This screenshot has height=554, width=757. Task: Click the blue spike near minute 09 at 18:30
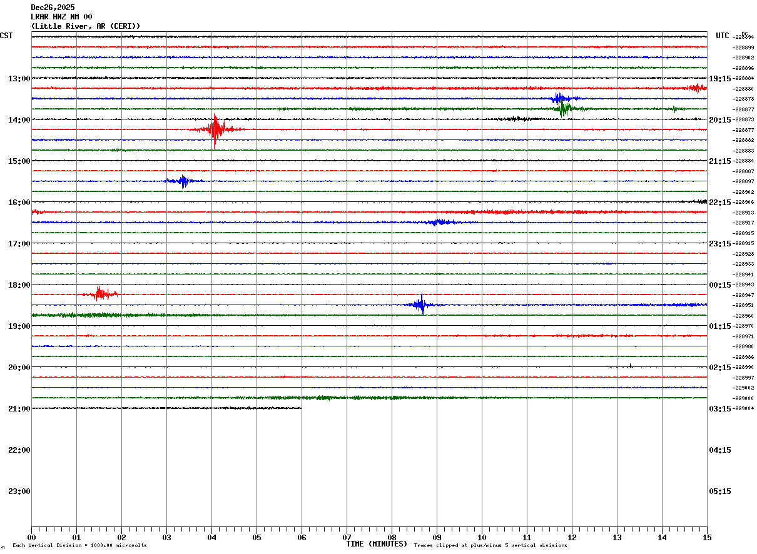click(x=421, y=305)
